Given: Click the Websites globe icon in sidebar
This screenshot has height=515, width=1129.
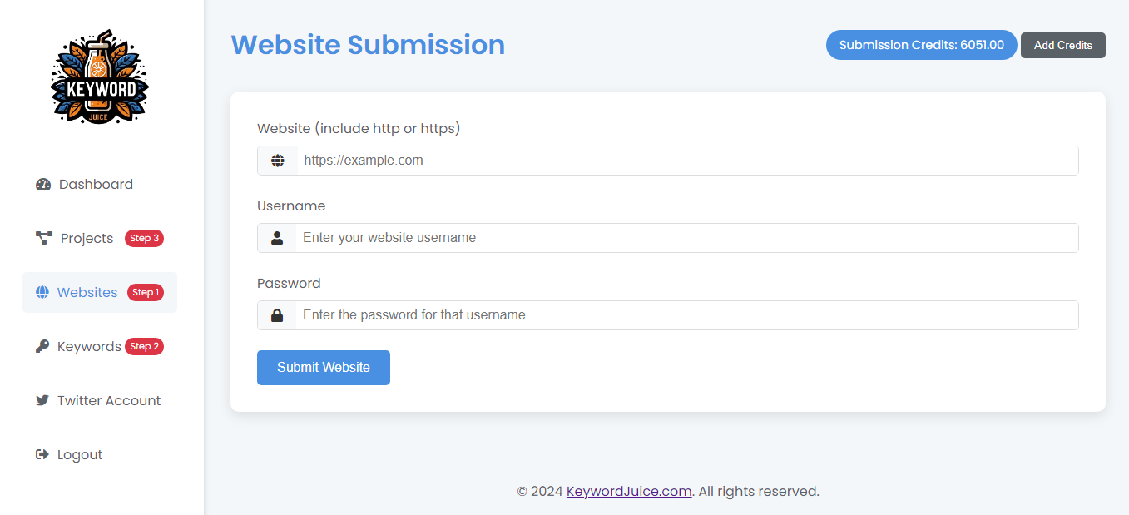Looking at the screenshot, I should 42,292.
